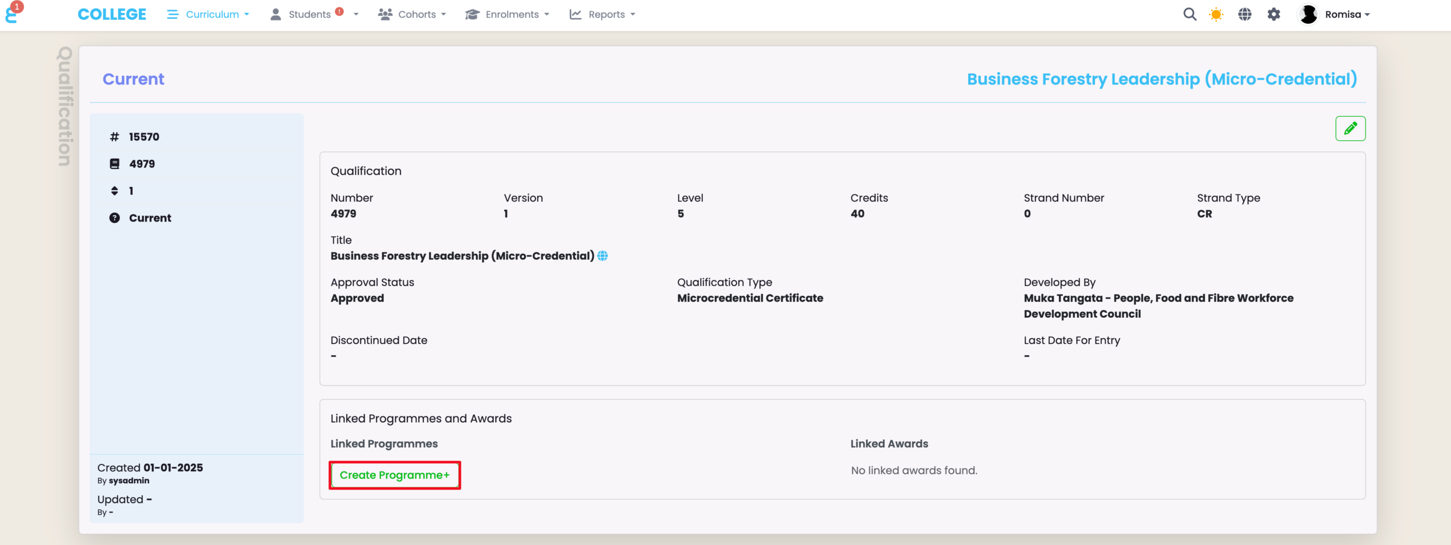Screen dimensions: 1451x545
Task: Open the Students dropdown arrow
Action: tap(356, 15)
